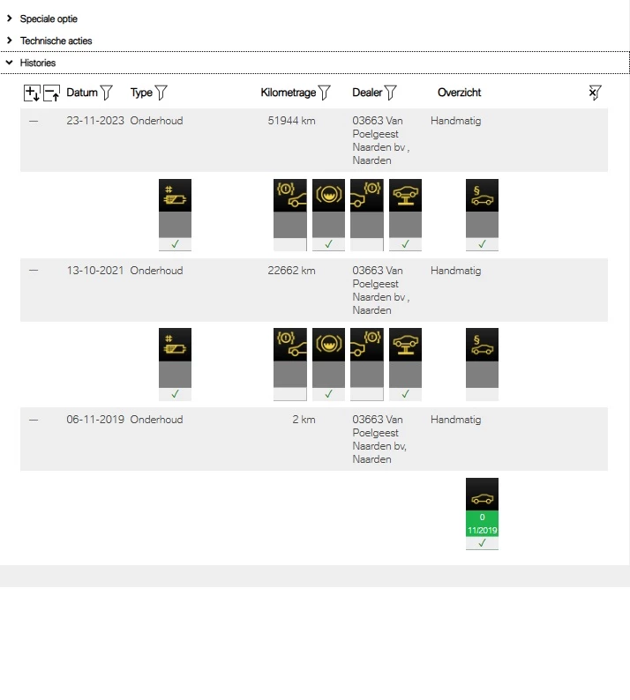Click front brake icon in 23-11-2023 service
This screenshot has width=630, height=700.
290,196
